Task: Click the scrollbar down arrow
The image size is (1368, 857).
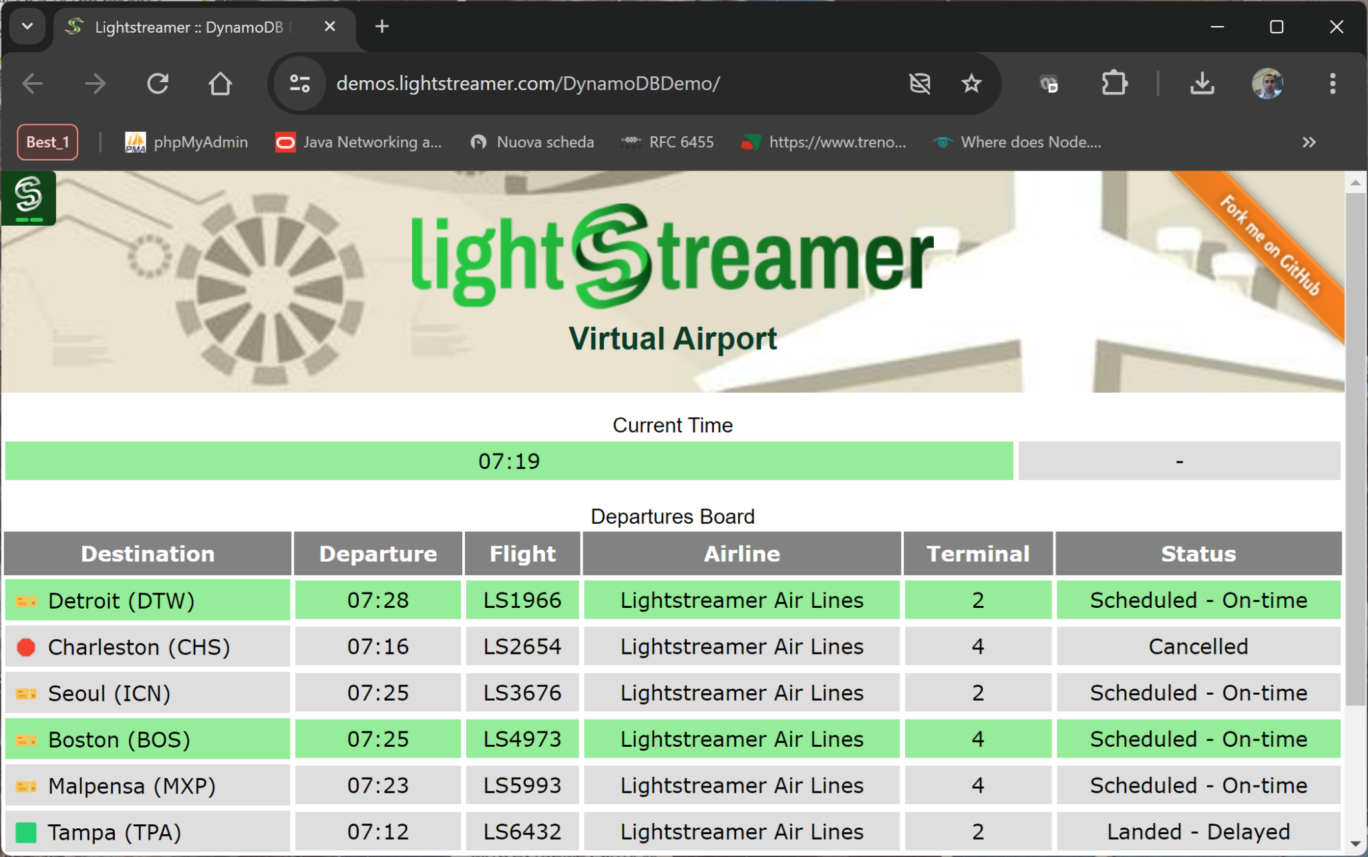Action: [x=1356, y=844]
